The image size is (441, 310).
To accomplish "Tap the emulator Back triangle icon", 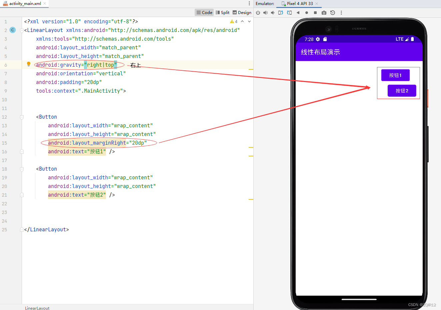I will 298,13.
